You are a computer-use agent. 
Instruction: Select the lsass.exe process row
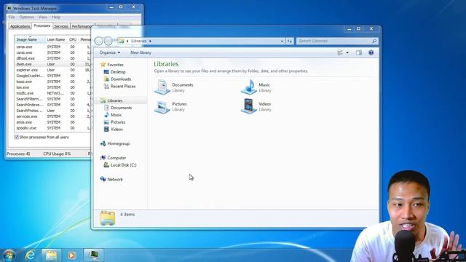(x=52, y=82)
